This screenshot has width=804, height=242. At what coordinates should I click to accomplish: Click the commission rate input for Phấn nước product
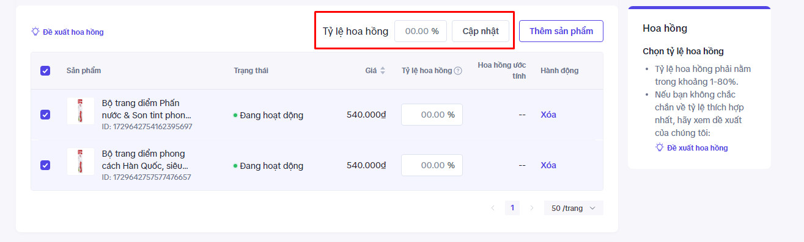pyautogui.click(x=432, y=115)
